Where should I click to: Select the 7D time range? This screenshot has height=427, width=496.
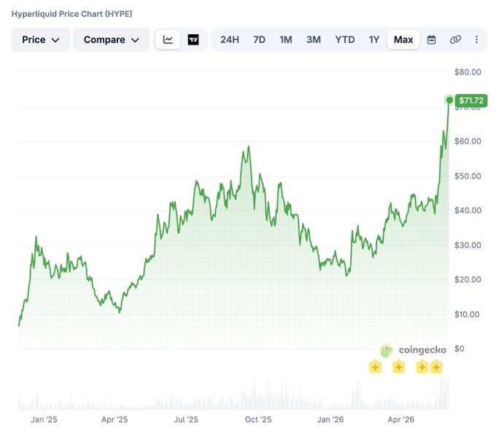click(x=259, y=39)
